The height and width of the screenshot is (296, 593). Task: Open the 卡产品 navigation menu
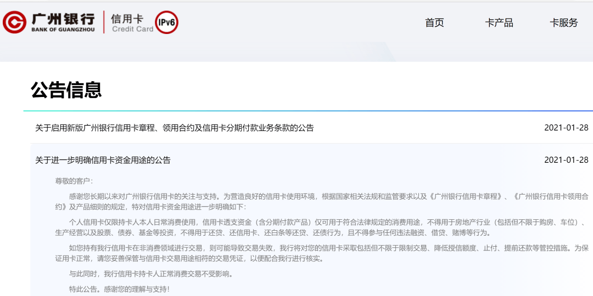[499, 22]
